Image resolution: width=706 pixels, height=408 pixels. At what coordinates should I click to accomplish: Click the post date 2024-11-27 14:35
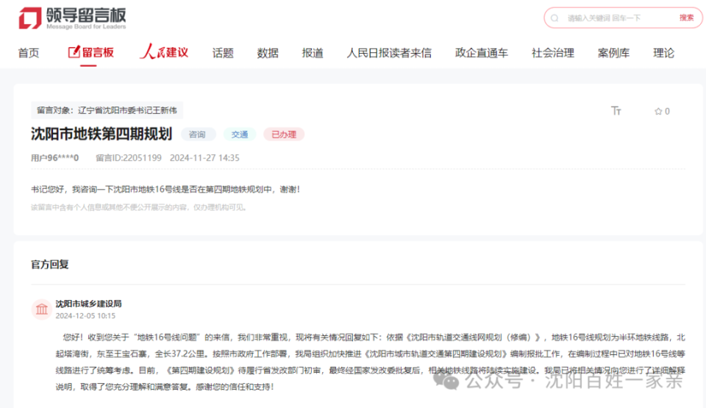(204, 158)
